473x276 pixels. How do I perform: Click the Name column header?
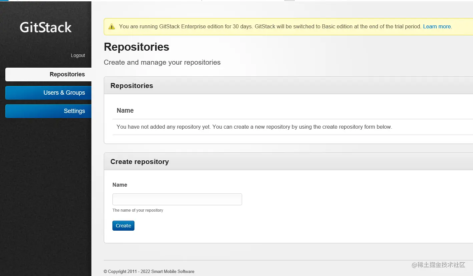point(125,111)
